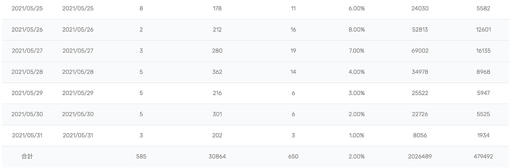Select the second 2021/05/26 date cell
This screenshot has height=168, width=509.
pos(78,29)
